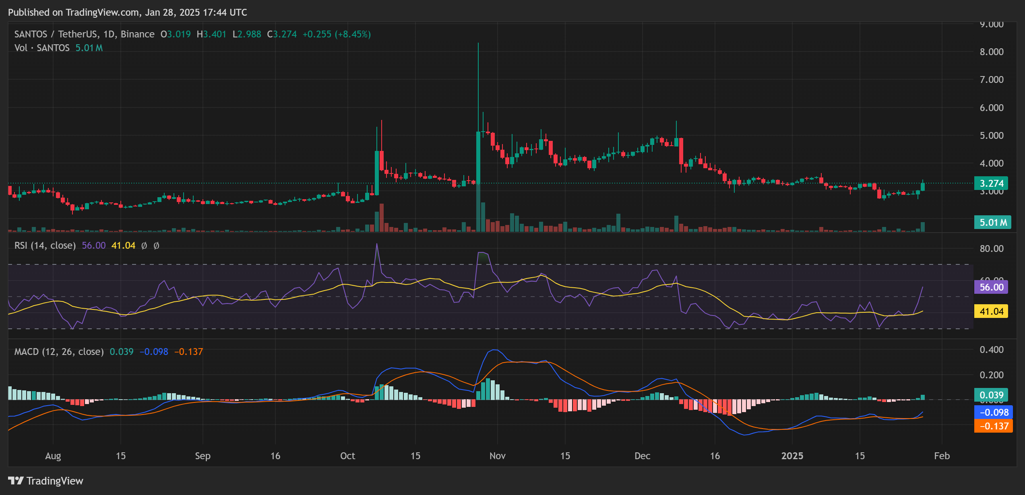Image resolution: width=1025 pixels, height=495 pixels.
Task: Click the MACD line label −0.098 on axis
Action: click(x=993, y=412)
